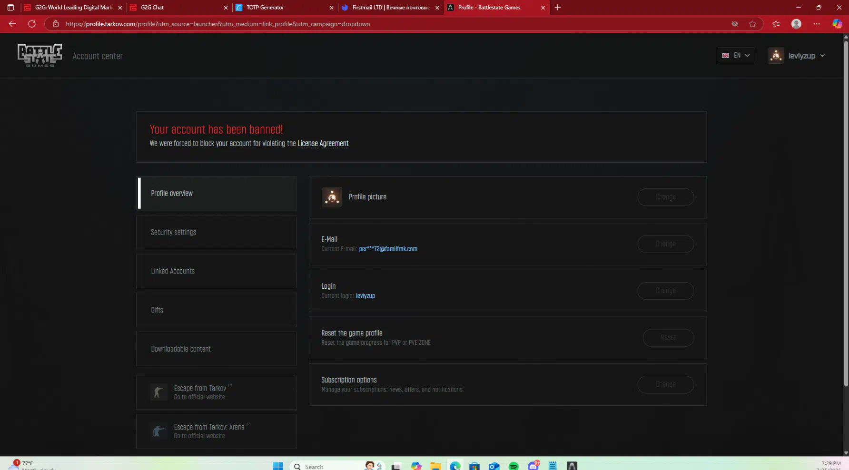
Task: Switch to G2G Chat tab
Action: coord(179,8)
